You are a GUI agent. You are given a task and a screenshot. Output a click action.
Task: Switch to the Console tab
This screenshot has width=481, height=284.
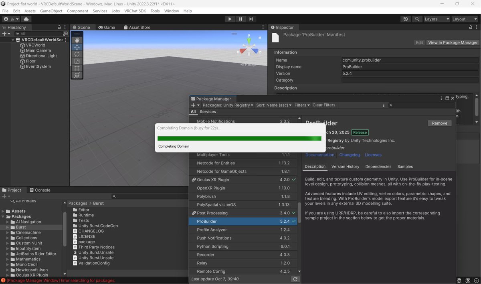tap(40, 190)
